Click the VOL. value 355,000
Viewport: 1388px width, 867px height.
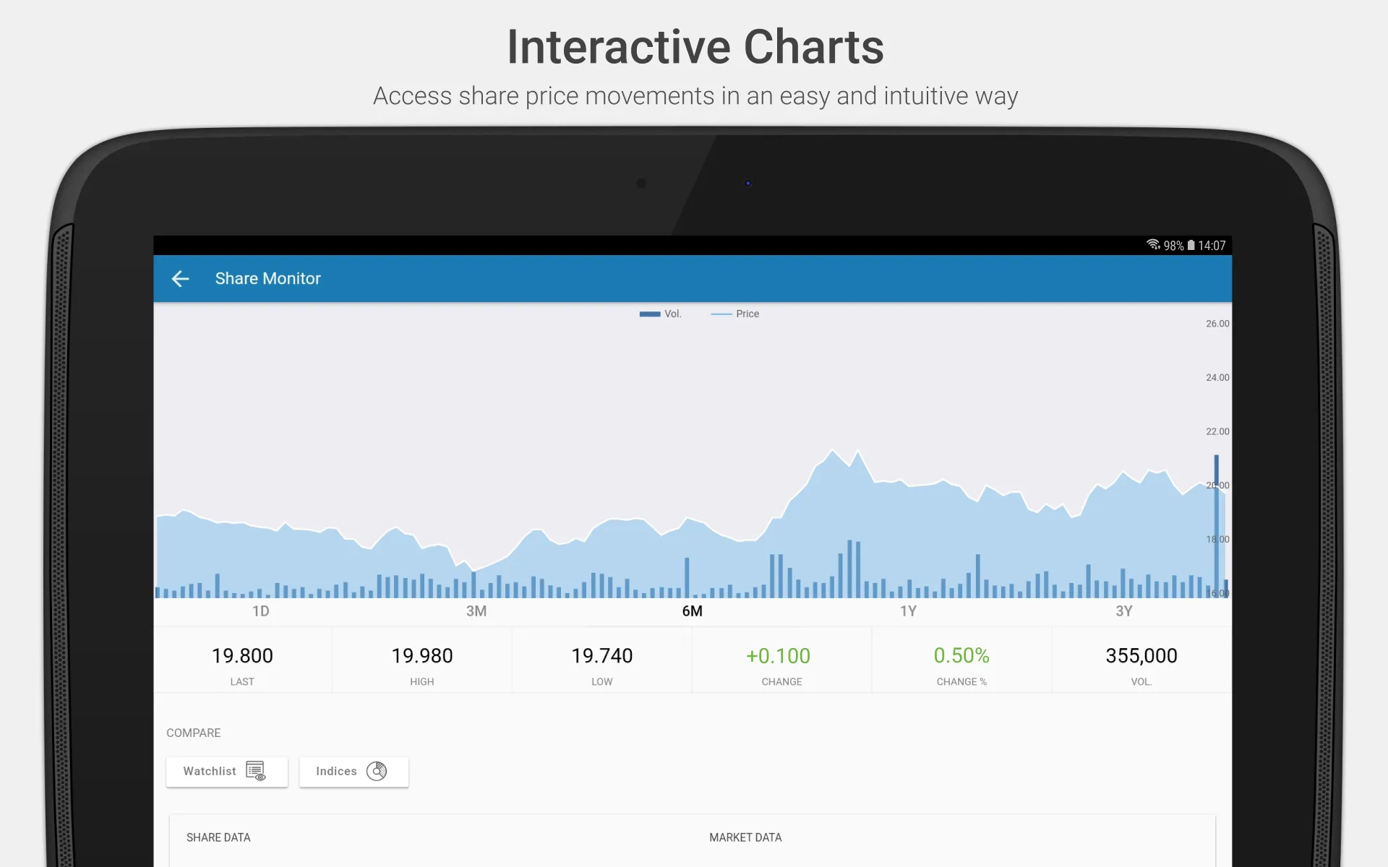pyautogui.click(x=1141, y=656)
